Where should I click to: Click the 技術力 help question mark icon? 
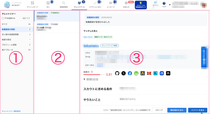[92, 72]
